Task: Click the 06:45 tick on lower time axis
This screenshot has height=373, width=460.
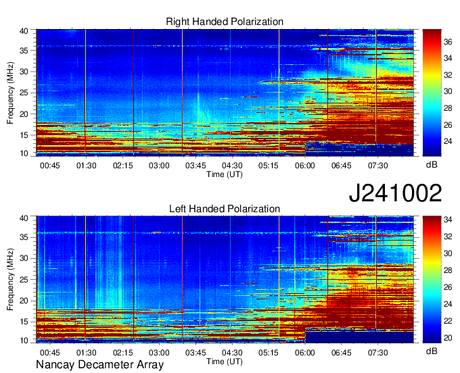Action: [x=342, y=353]
